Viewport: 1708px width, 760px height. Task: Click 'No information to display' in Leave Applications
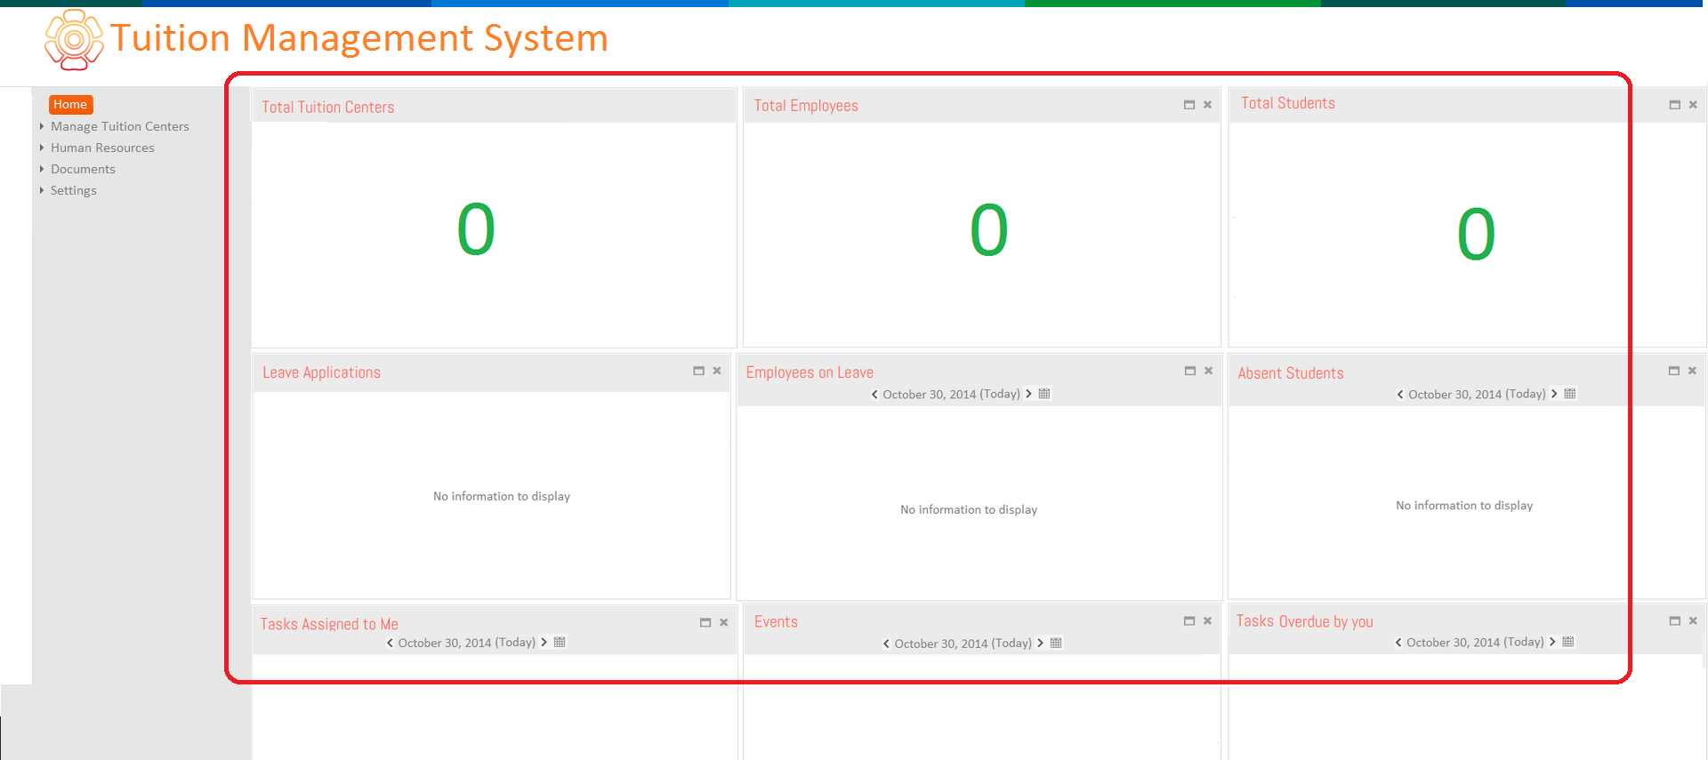tap(502, 497)
